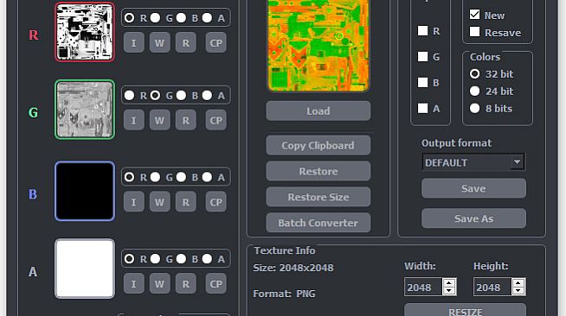This screenshot has width=566, height=316.
Task: Click the W button in the R channel row
Action: tap(159, 43)
